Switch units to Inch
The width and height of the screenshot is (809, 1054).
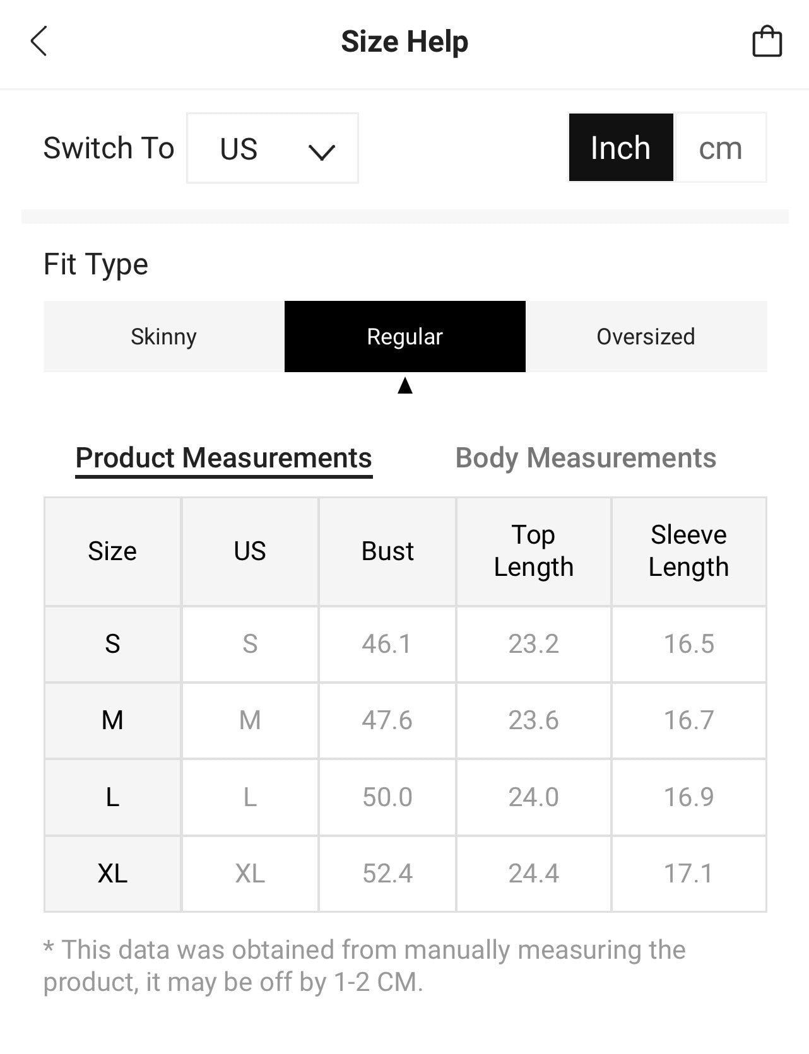click(620, 148)
